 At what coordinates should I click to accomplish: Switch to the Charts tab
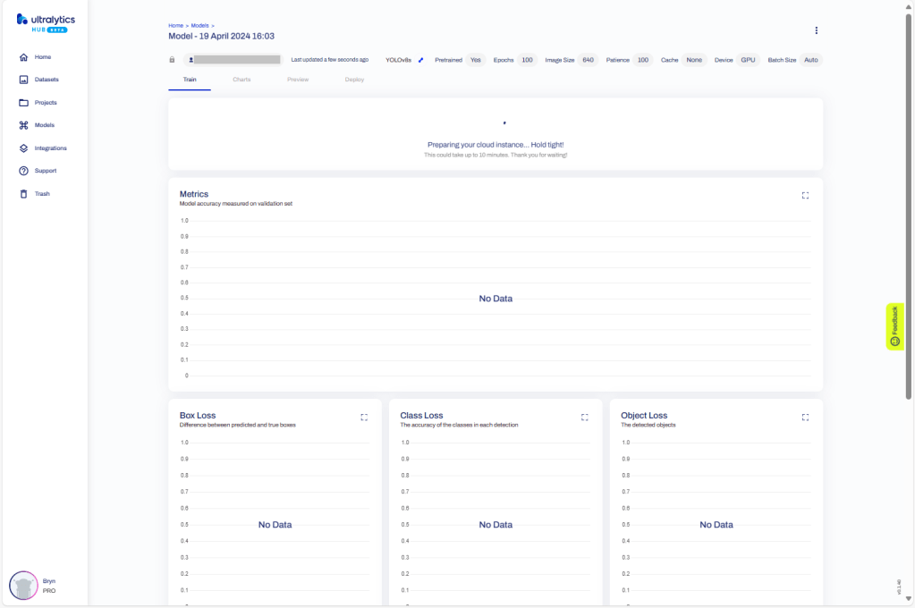click(241, 80)
